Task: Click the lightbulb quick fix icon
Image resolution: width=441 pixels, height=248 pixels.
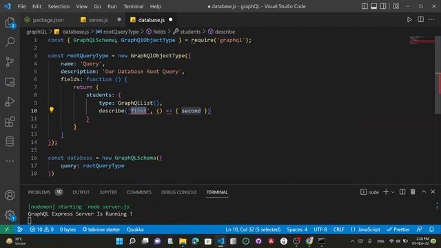Action: point(52,110)
